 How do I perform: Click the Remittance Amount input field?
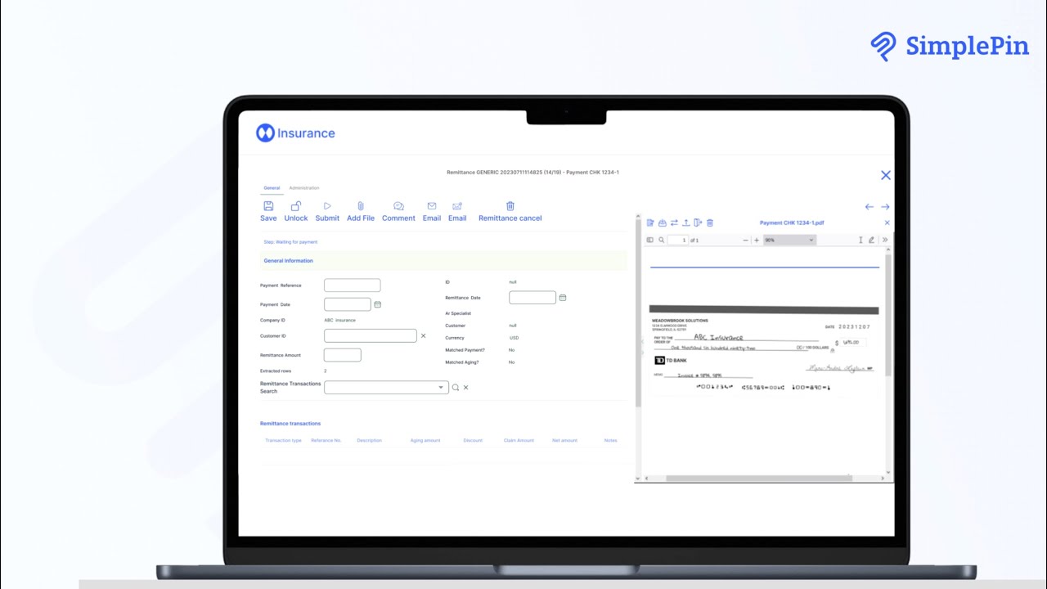point(343,355)
